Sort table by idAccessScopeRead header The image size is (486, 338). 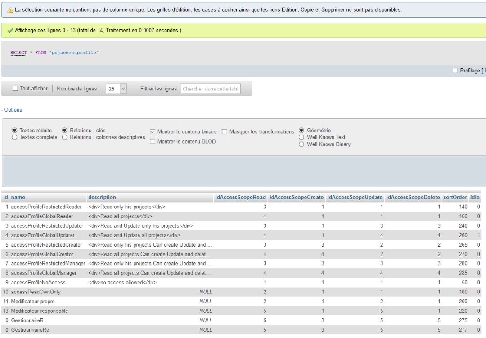pyautogui.click(x=240, y=198)
